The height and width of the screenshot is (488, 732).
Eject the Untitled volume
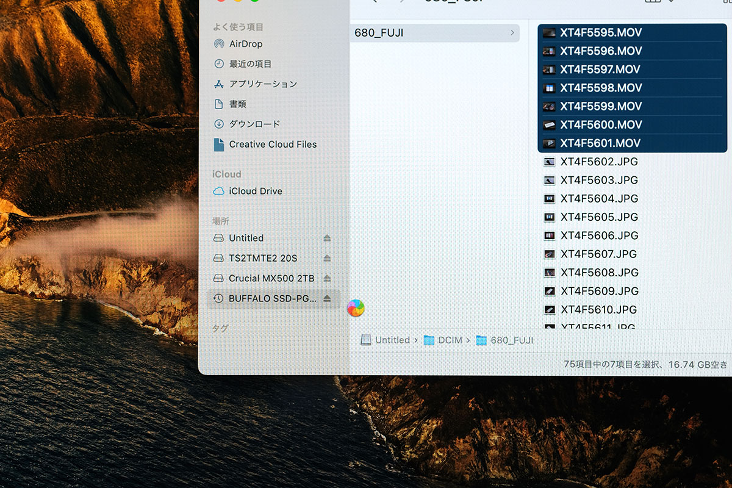point(327,238)
